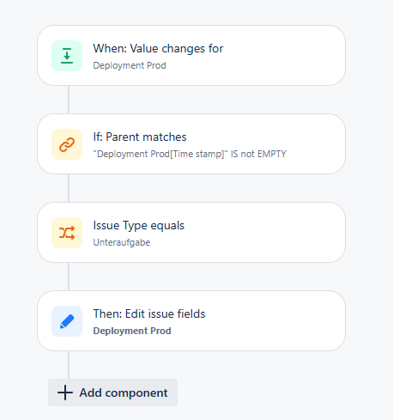Screen dimensions: 393x420
Task: Click connector line above the Add component button
Action: click(x=69, y=365)
